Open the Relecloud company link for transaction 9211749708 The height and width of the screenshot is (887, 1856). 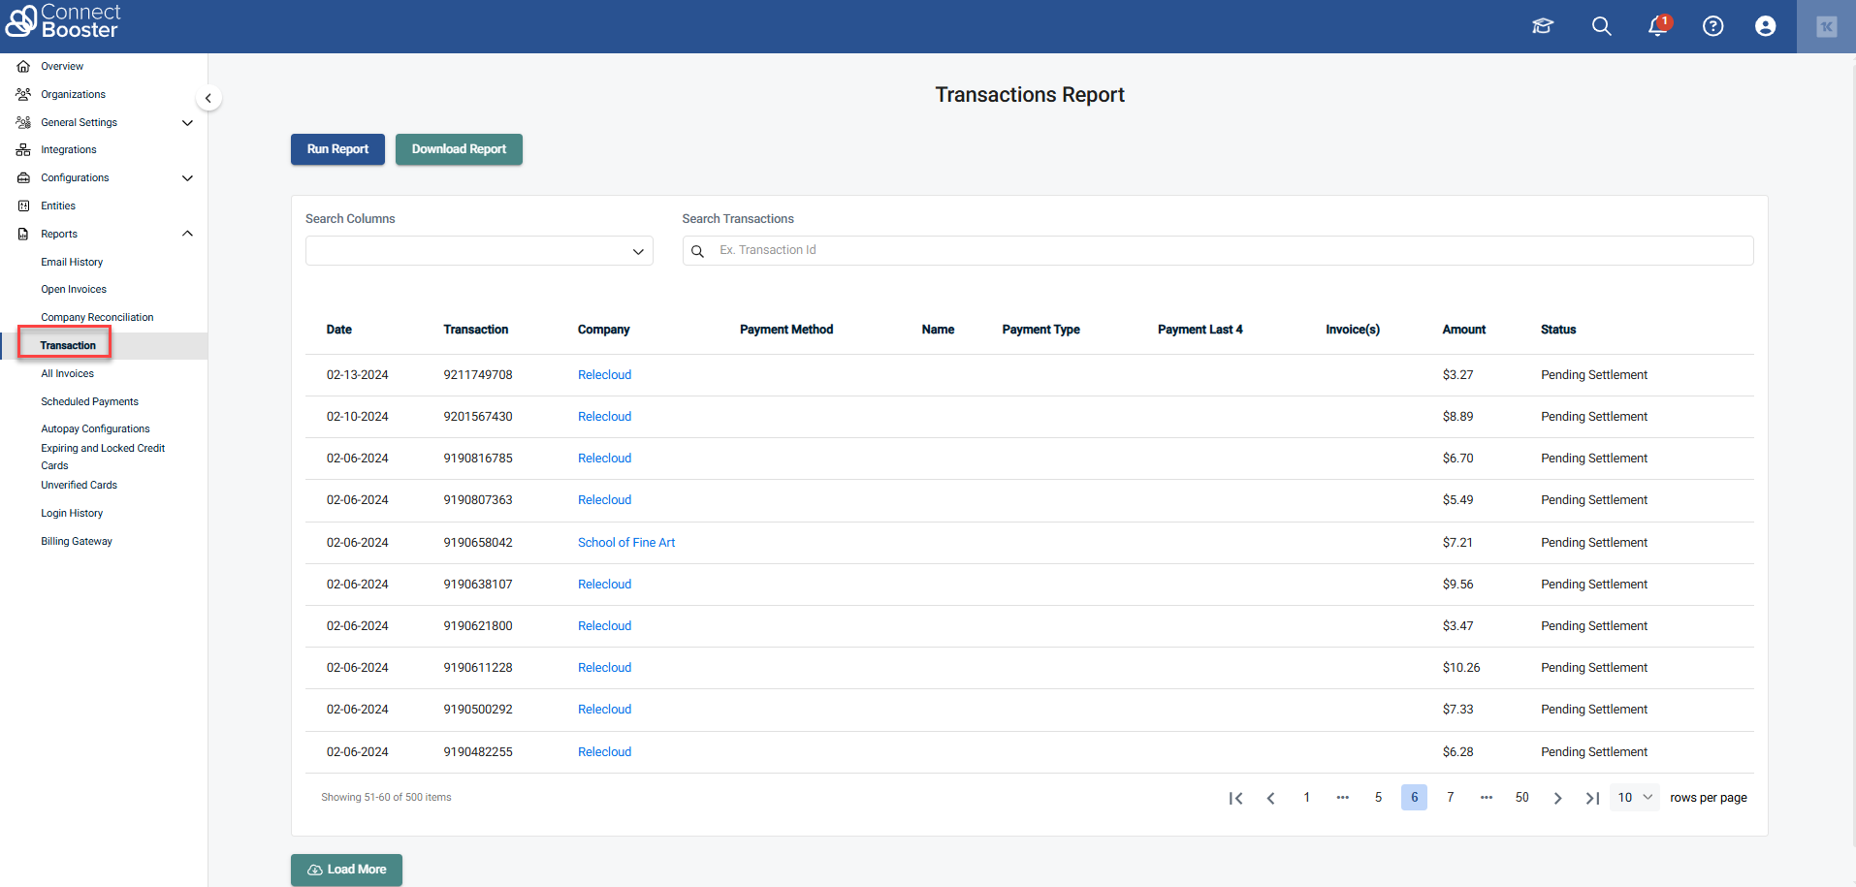point(604,374)
